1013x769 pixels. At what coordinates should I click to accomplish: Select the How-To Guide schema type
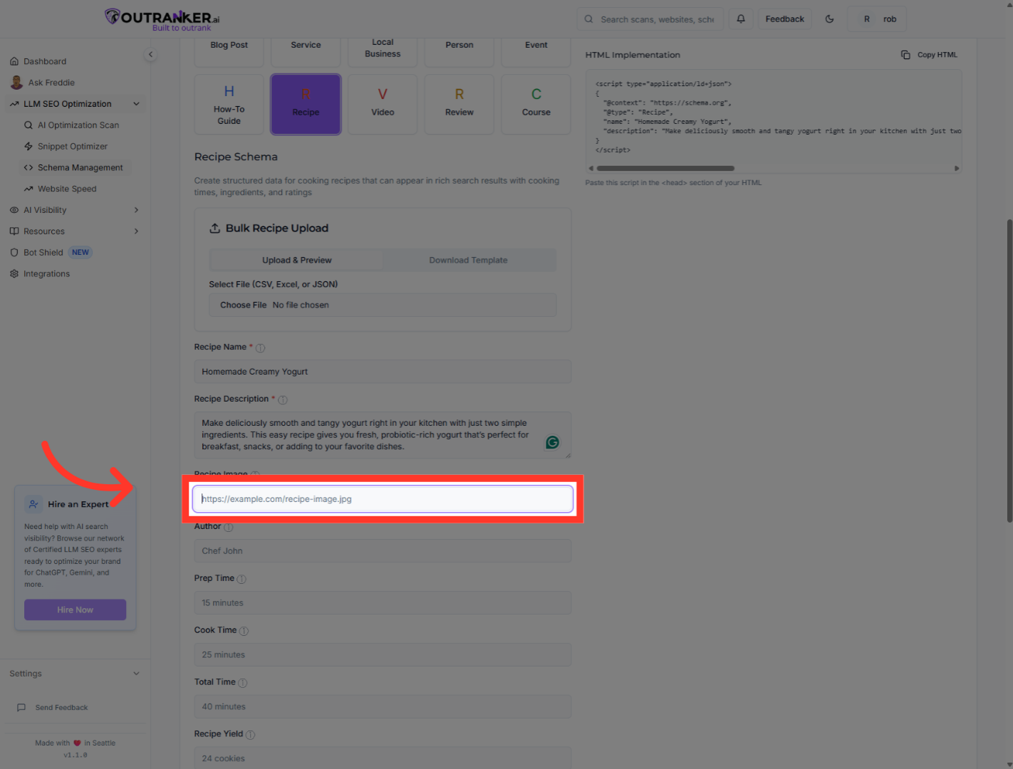(x=229, y=104)
